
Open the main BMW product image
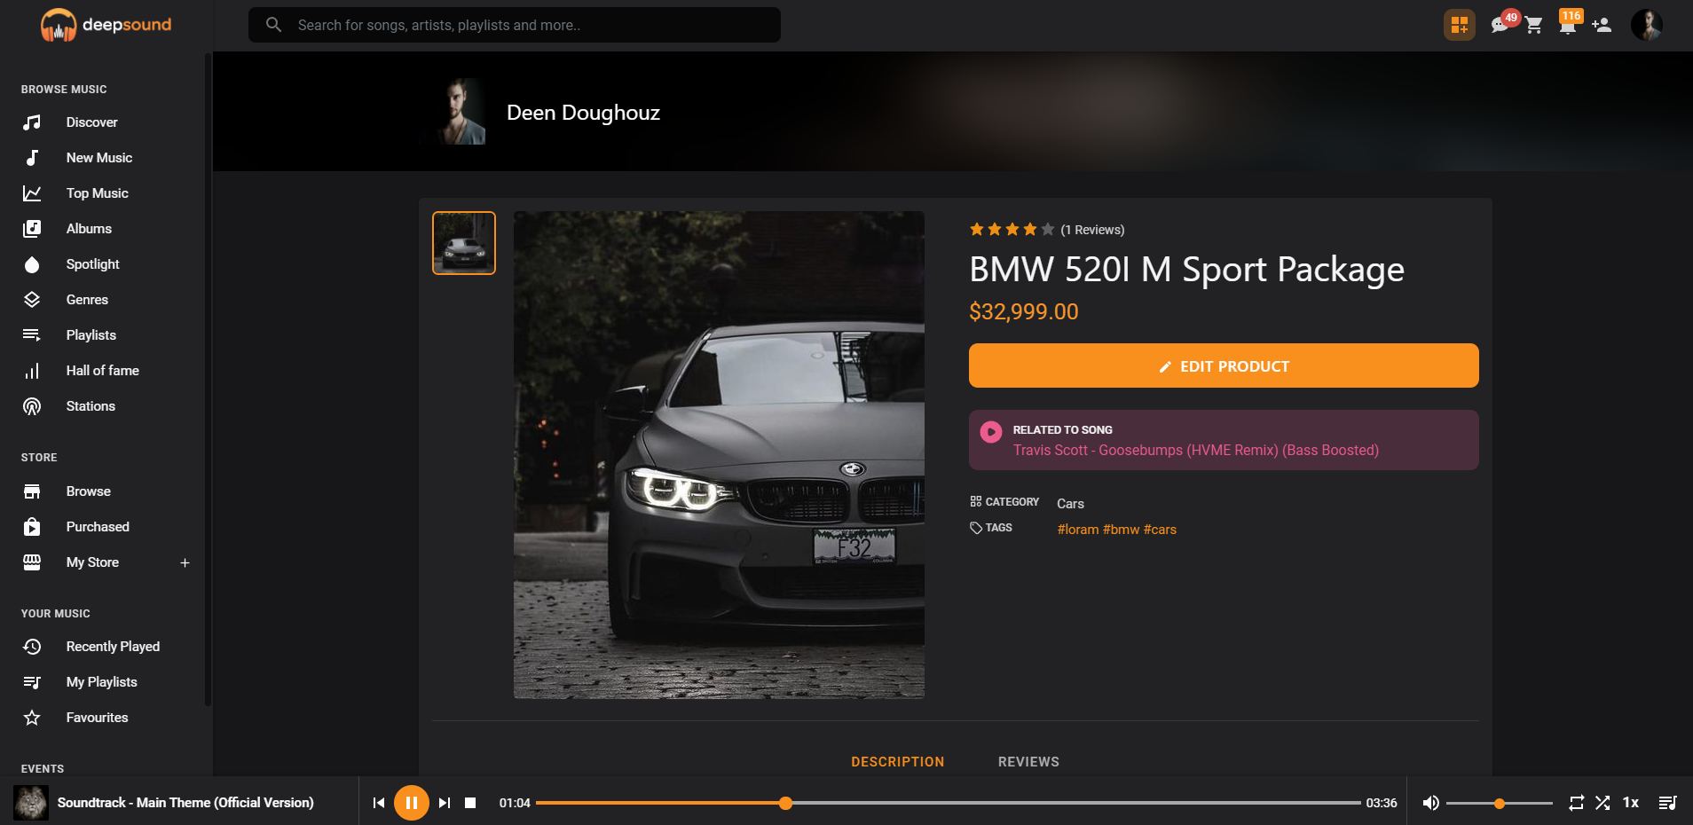719,455
